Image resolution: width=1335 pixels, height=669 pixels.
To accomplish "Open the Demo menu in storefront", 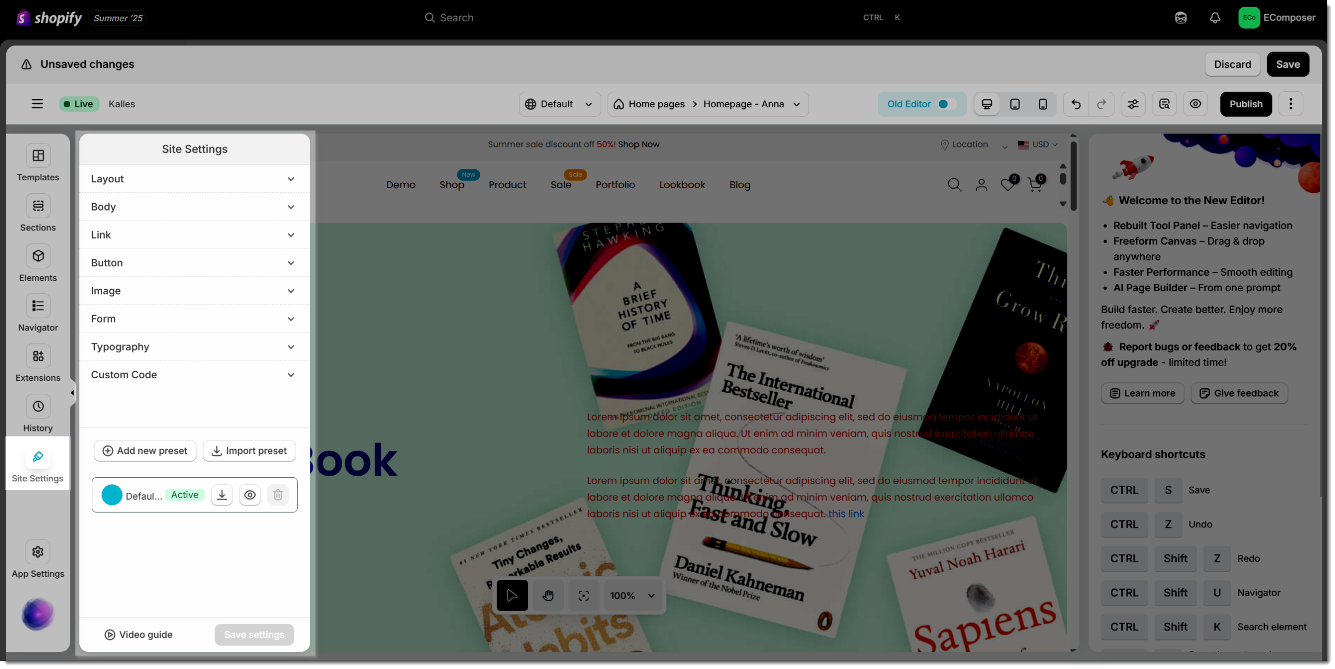I will pos(401,185).
